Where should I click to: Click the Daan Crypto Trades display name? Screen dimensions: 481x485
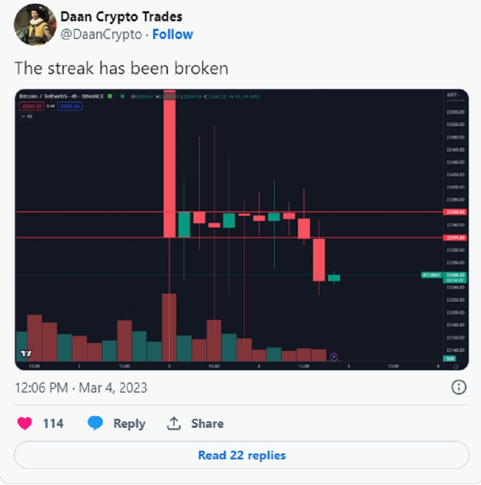pos(121,17)
